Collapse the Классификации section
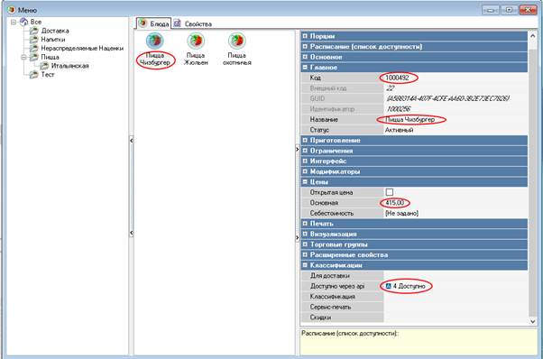The image size is (543, 359). (x=305, y=265)
